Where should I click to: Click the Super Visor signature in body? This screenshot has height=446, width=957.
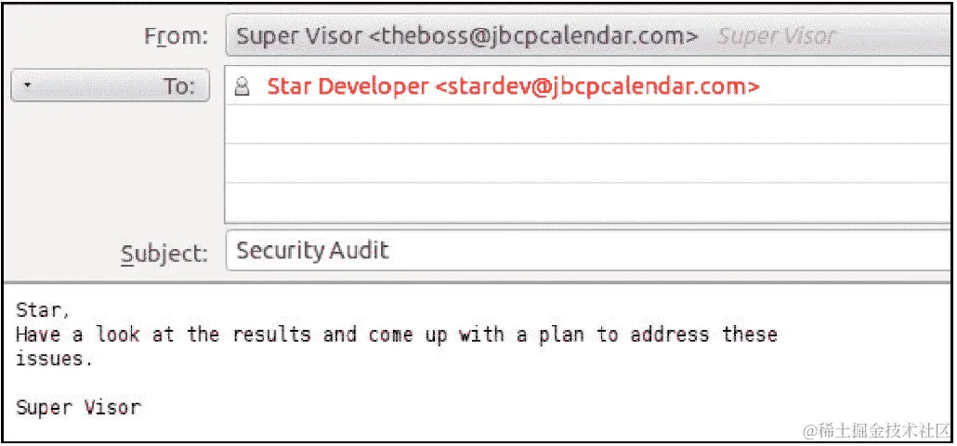tap(78, 407)
